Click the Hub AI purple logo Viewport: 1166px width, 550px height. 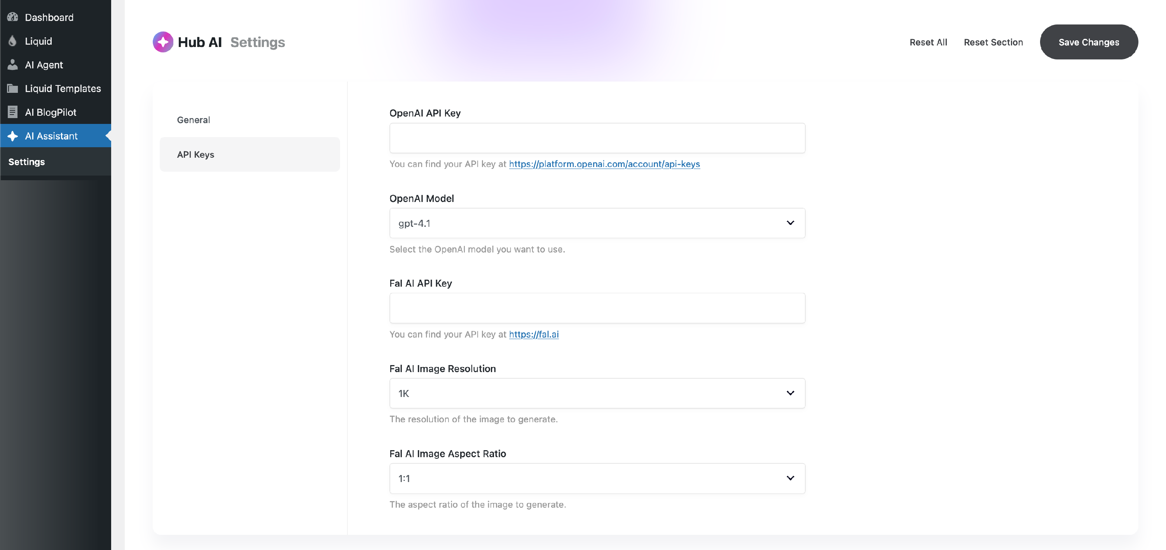click(x=163, y=42)
